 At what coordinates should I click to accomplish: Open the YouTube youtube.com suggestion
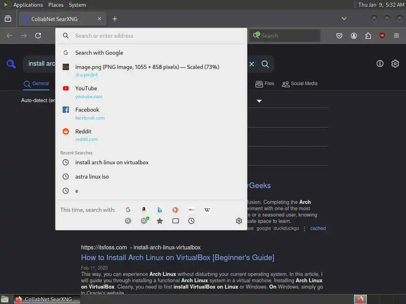click(151, 92)
